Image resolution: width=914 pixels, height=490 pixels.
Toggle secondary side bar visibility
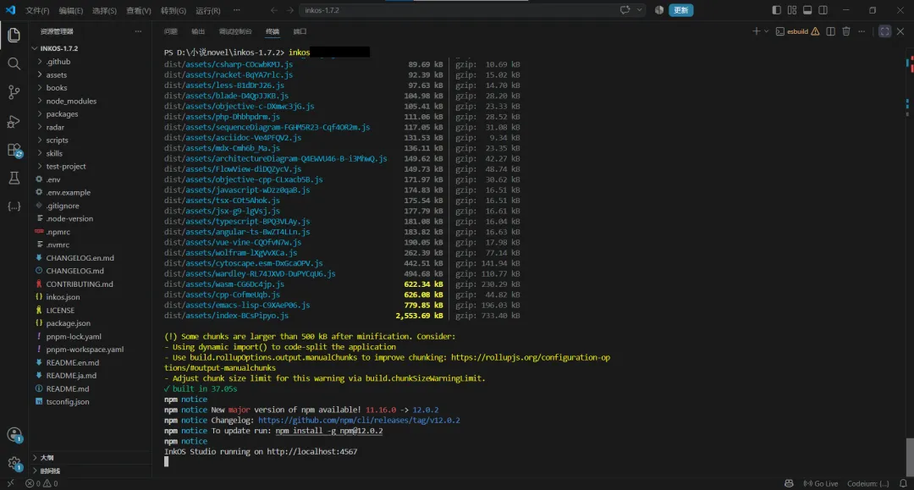tap(823, 10)
